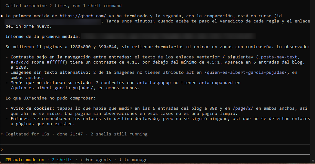Click the 'auto mode on' status indicator
Image resolution: width=315 pixels, height=164 pixels.
tap(29, 160)
